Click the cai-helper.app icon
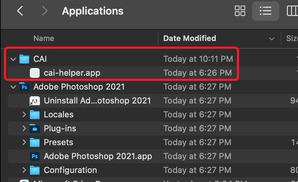 [35, 73]
